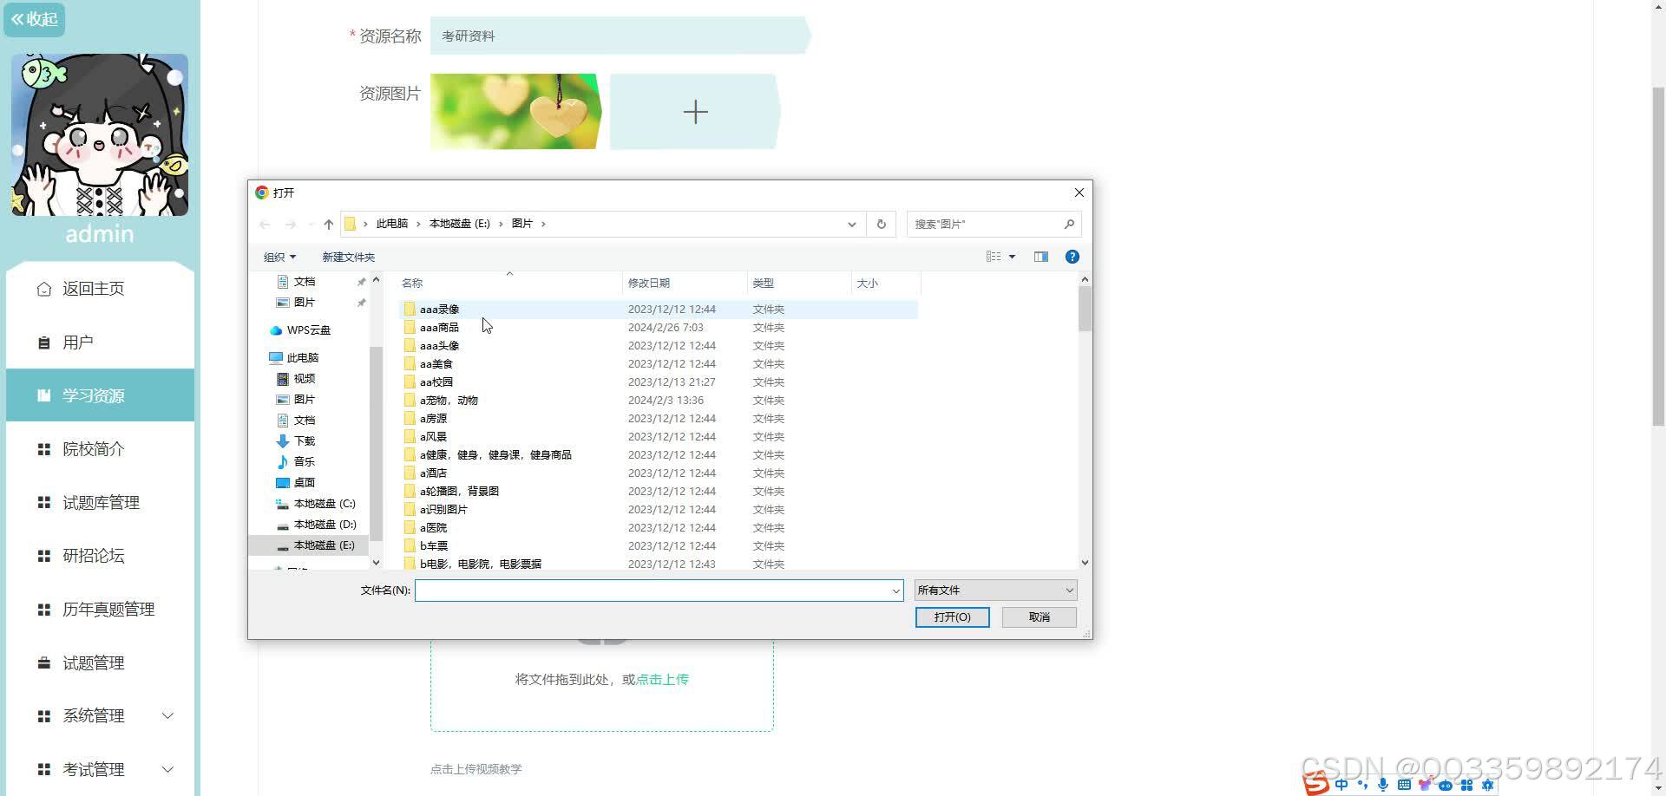Image resolution: width=1666 pixels, height=796 pixels.
Task: Select the a轮播图，背景图 folder
Action: (659, 492)
